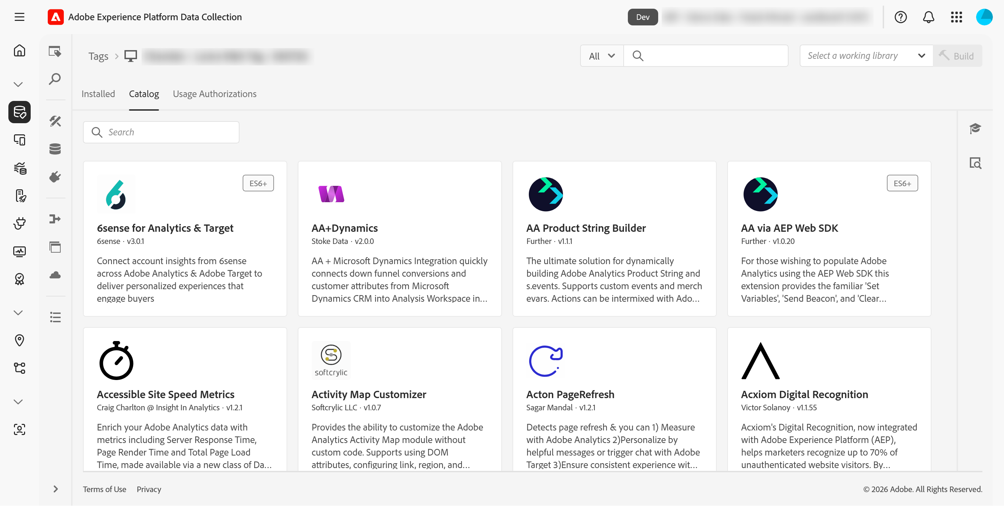Expand the Tags sidebar with the bottom arrow
Viewport: 1004px width, 506px height.
pyautogui.click(x=55, y=489)
